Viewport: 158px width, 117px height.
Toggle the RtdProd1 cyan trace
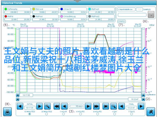pyautogui.click(x=89, y=9)
